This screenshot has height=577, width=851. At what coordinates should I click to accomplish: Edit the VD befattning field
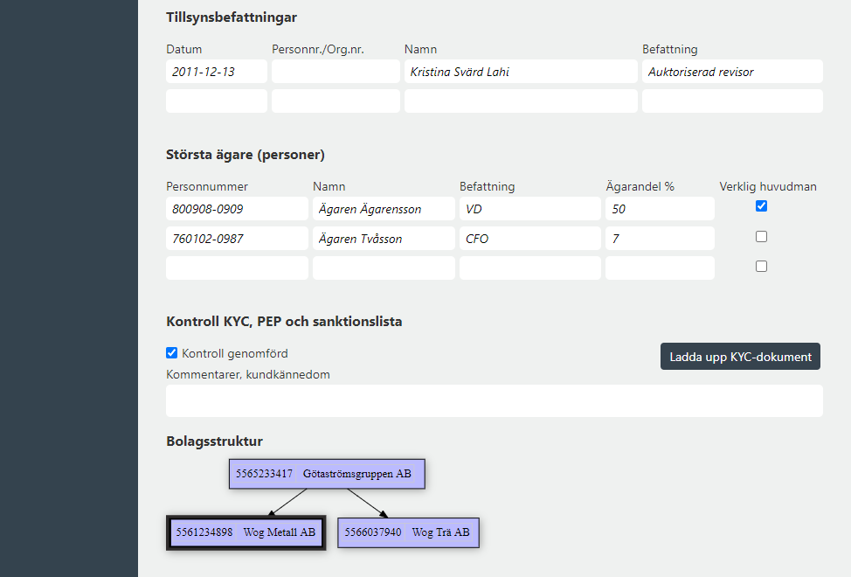tap(529, 209)
